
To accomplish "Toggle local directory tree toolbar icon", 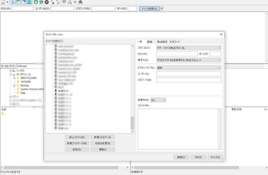I will [18, 2].
